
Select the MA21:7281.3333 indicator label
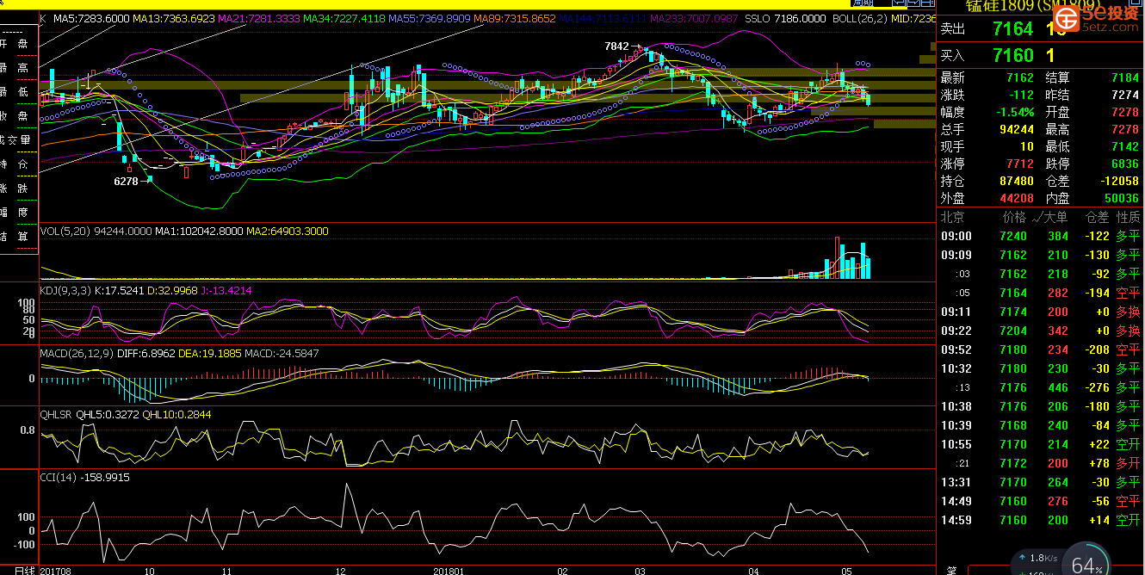coord(257,18)
